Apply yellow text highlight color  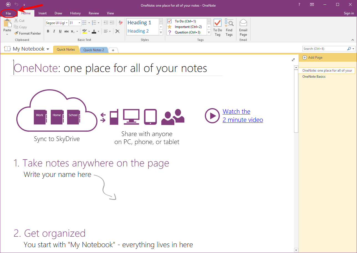[x=85, y=31]
